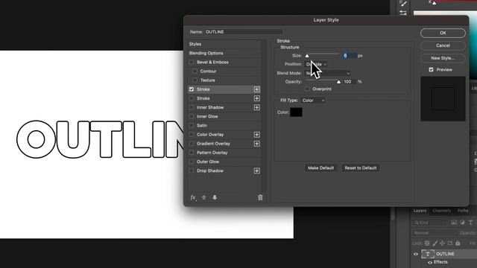
Task: Toggle the Preview checkbox
Action: [431, 69]
